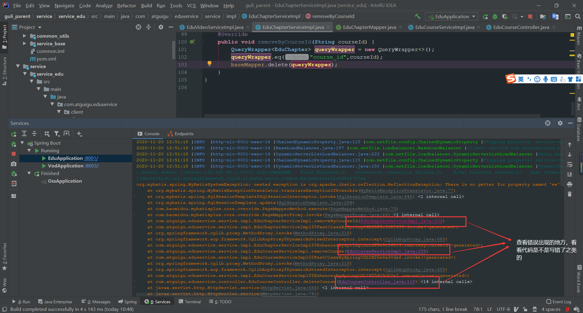
Task: Open the :8003/ link of VodApplication
Action: click(x=92, y=166)
